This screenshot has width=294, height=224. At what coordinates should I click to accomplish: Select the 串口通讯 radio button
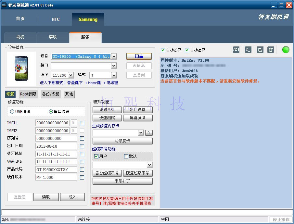pos(51,112)
